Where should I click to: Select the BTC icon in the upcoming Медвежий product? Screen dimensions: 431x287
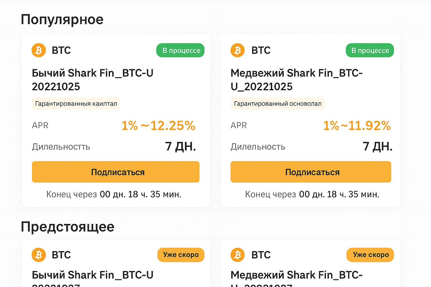pos(237,255)
